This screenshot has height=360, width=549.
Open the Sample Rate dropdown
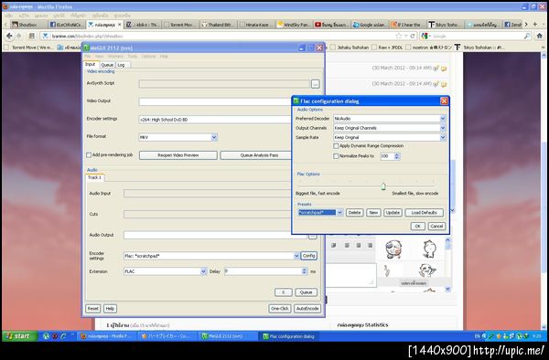click(443, 137)
